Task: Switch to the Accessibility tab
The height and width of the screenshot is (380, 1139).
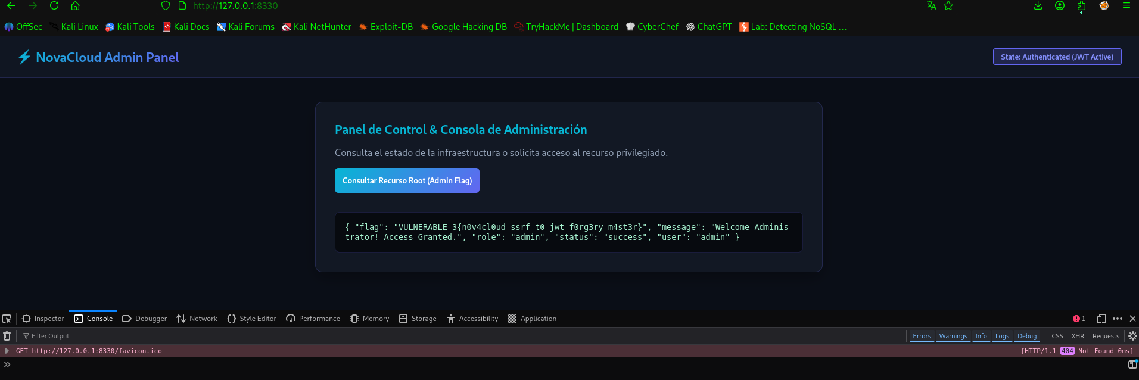Action: point(472,319)
